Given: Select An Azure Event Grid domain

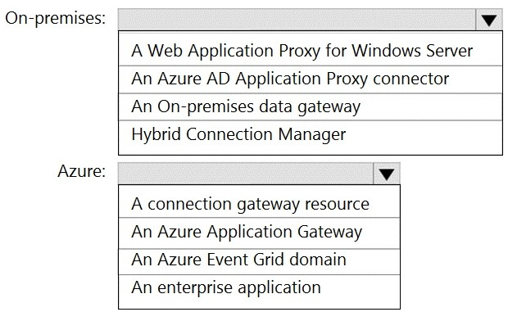Looking at the screenshot, I should (259, 260).
